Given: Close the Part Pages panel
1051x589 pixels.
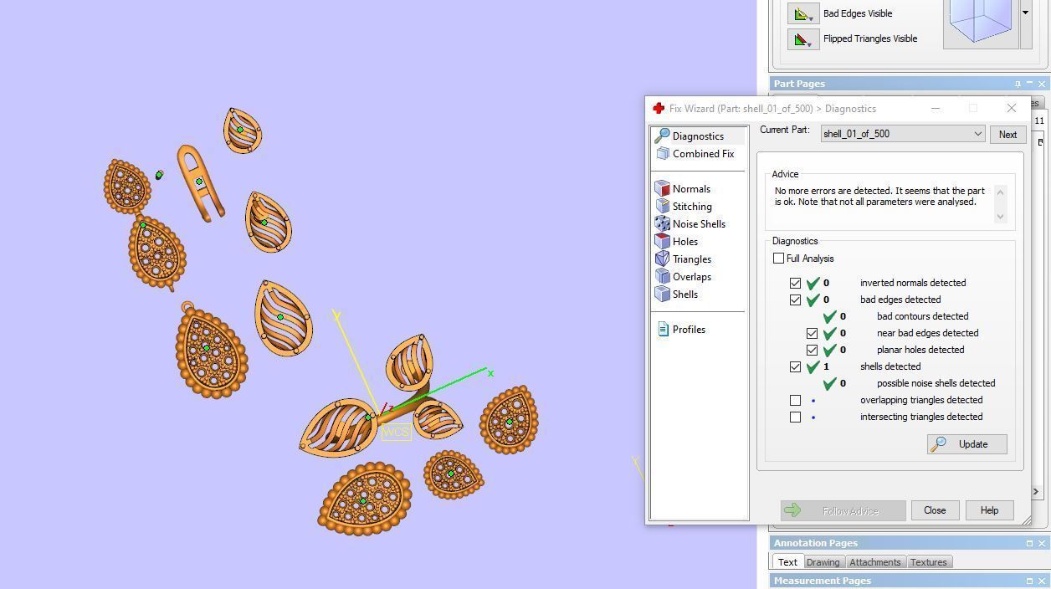Looking at the screenshot, I should point(1042,84).
